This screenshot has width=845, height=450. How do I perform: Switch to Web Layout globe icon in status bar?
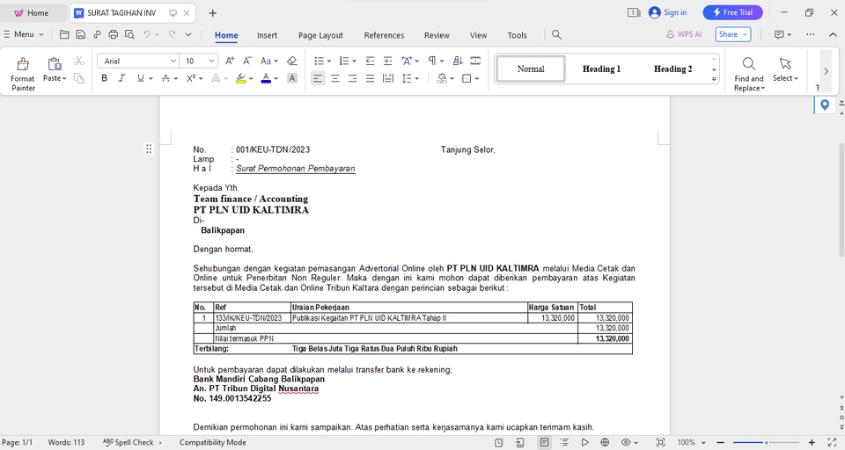point(605,442)
